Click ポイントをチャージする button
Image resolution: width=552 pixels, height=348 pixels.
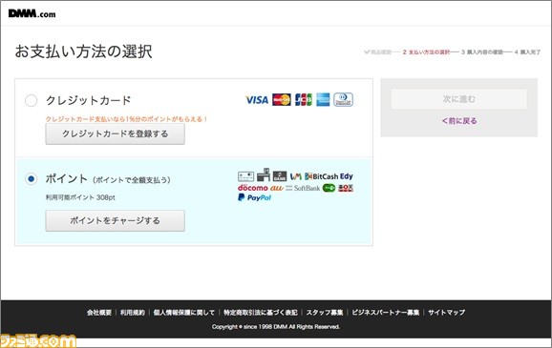click(116, 221)
